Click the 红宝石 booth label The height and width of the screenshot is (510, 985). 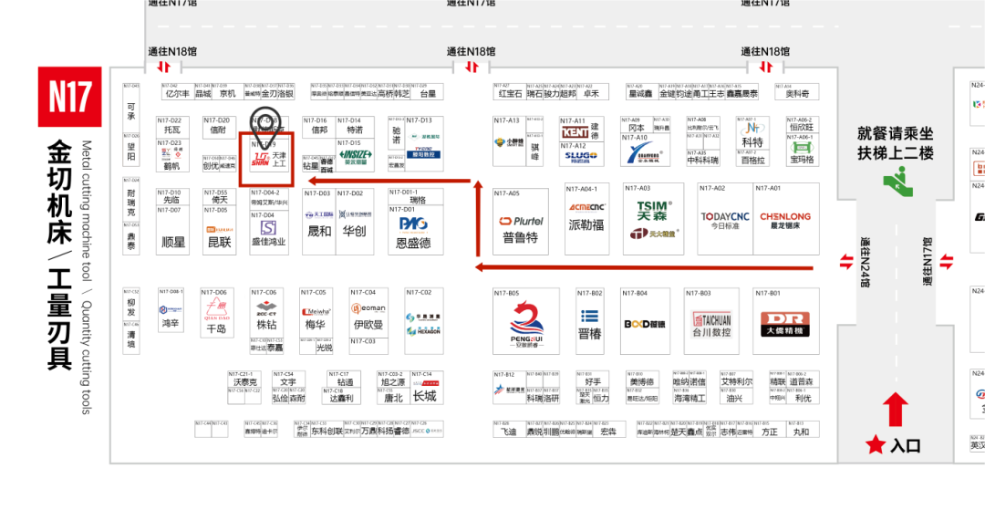click(510, 94)
